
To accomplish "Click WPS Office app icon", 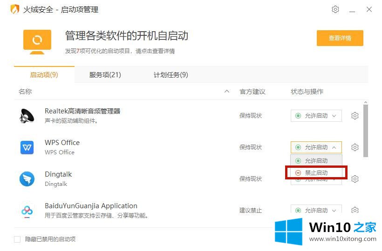I will click(27, 147).
